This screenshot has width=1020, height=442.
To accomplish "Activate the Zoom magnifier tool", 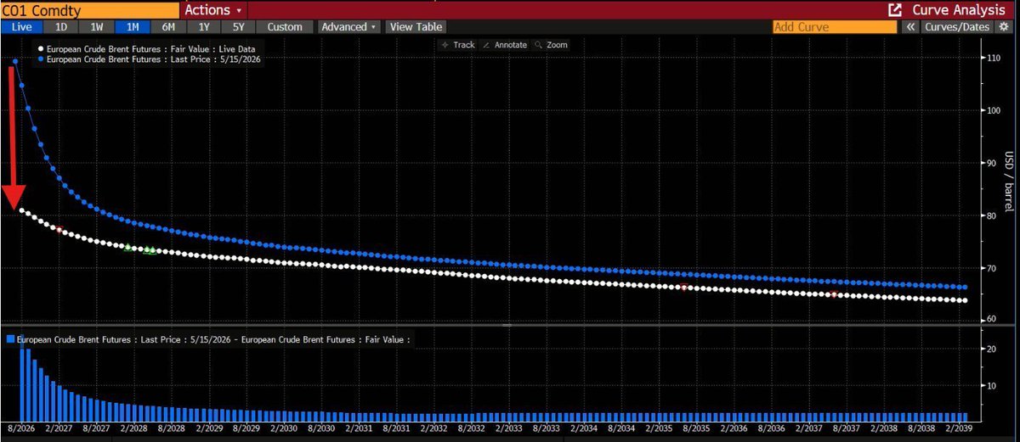I will point(552,45).
